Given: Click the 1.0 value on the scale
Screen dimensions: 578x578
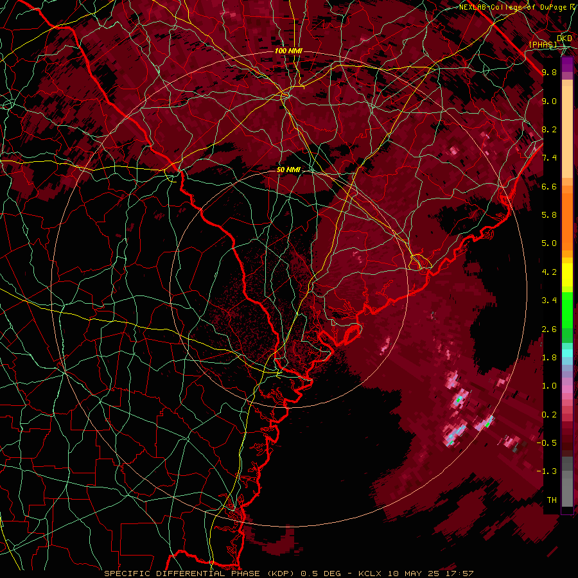Looking at the screenshot, I should (x=549, y=386).
